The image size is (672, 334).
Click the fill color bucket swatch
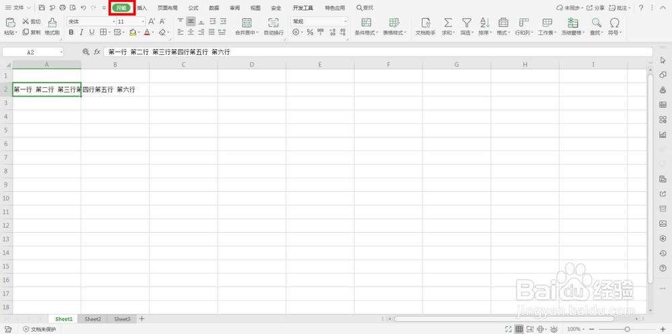[x=133, y=32]
